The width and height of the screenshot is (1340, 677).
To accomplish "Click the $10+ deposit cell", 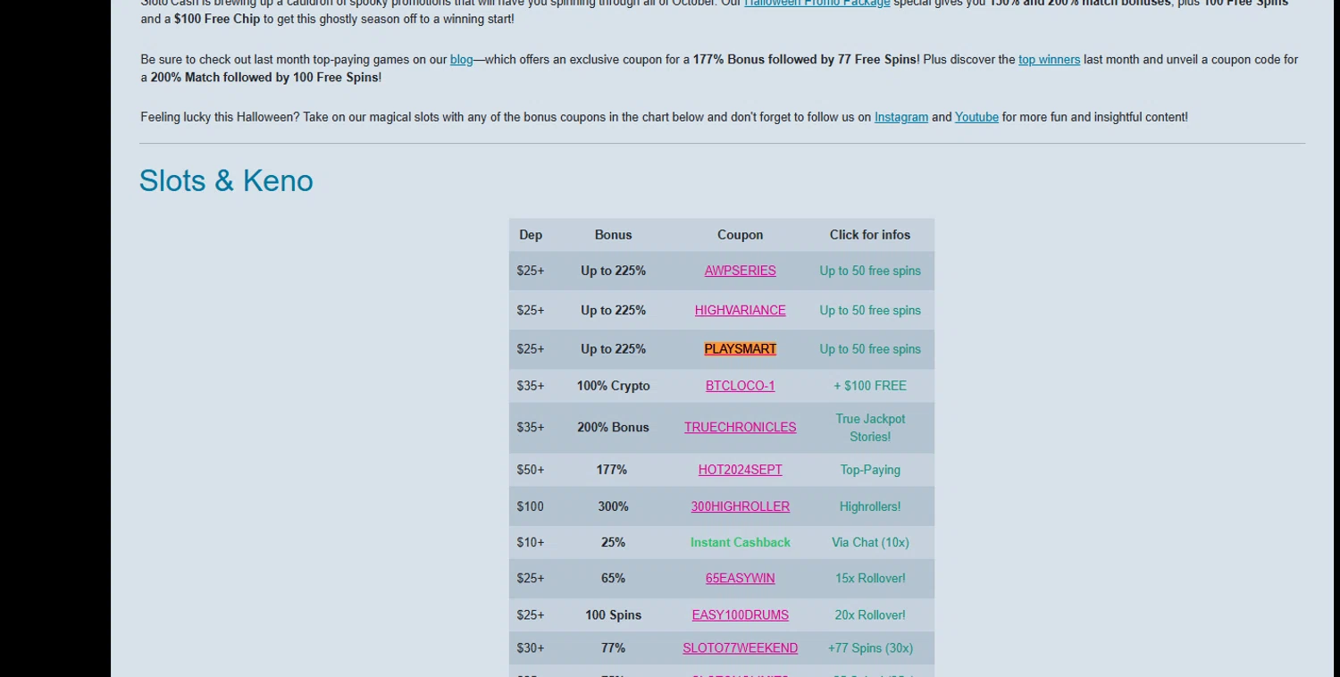I will click(x=531, y=542).
